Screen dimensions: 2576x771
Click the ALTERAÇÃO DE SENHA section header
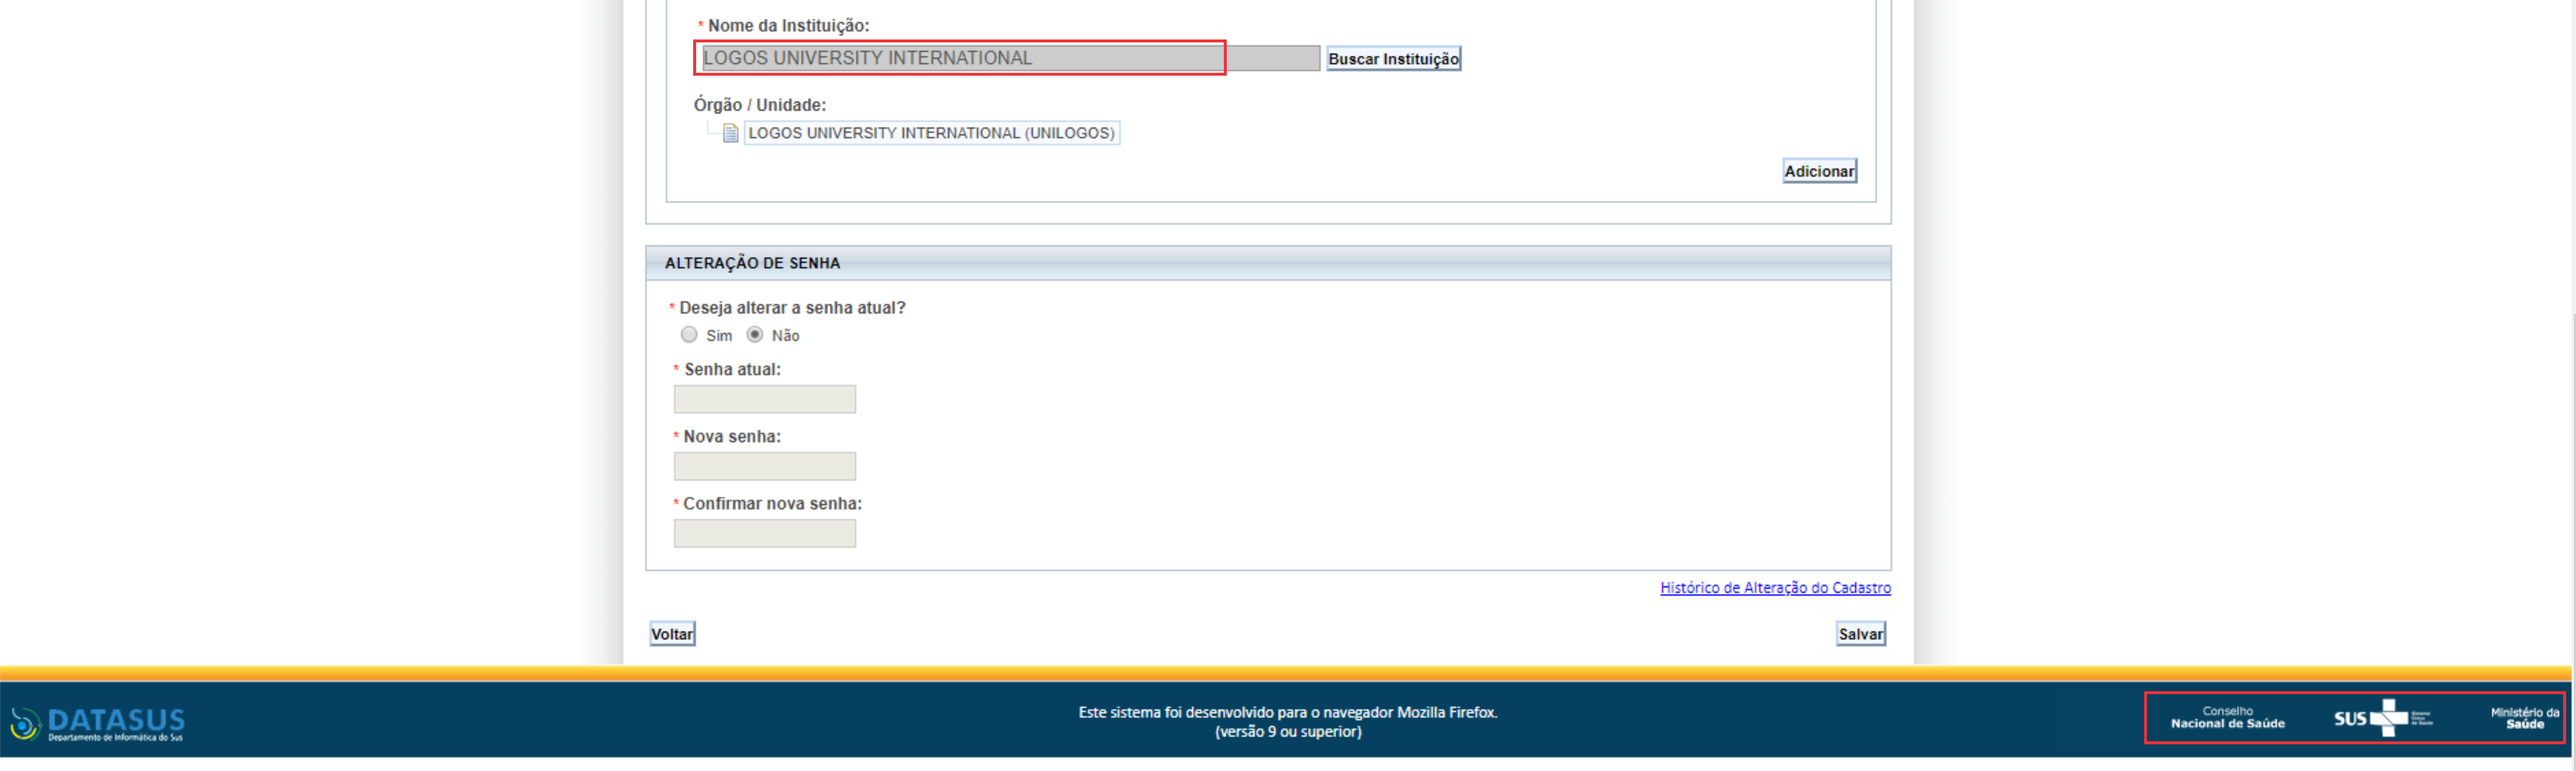[x=1268, y=263]
